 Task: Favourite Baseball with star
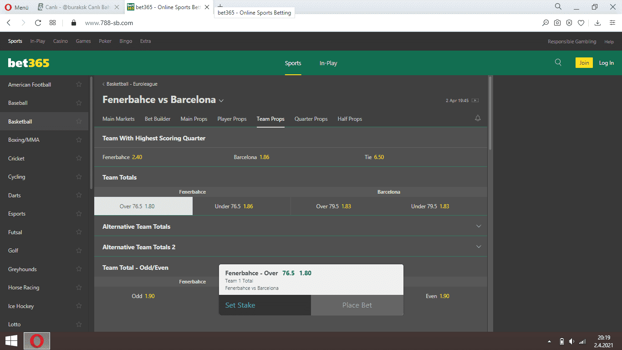(79, 103)
